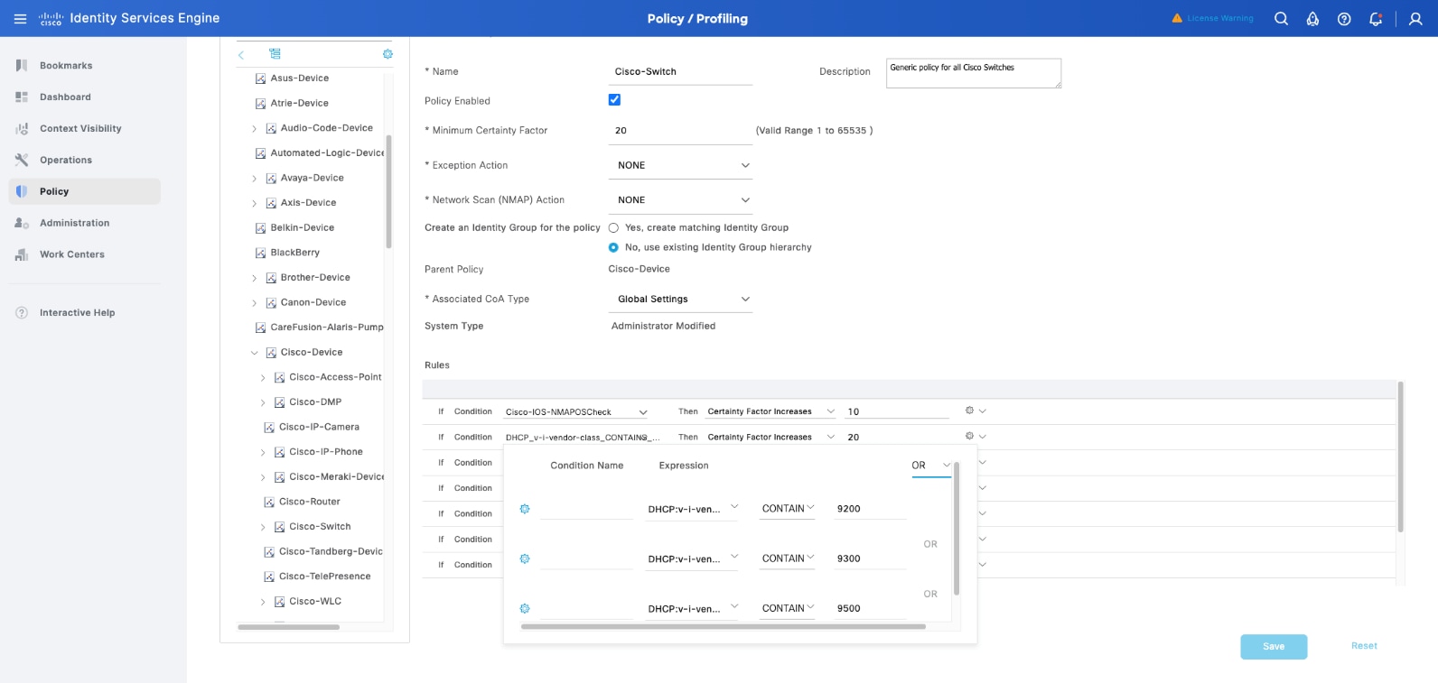The image size is (1438, 683).
Task: Uncheck the Policy Enabled checkbox
Action: click(614, 100)
